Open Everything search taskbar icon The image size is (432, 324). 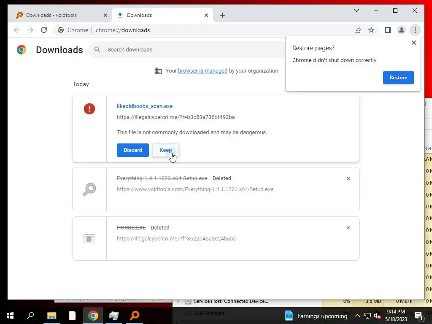pyautogui.click(x=135, y=316)
